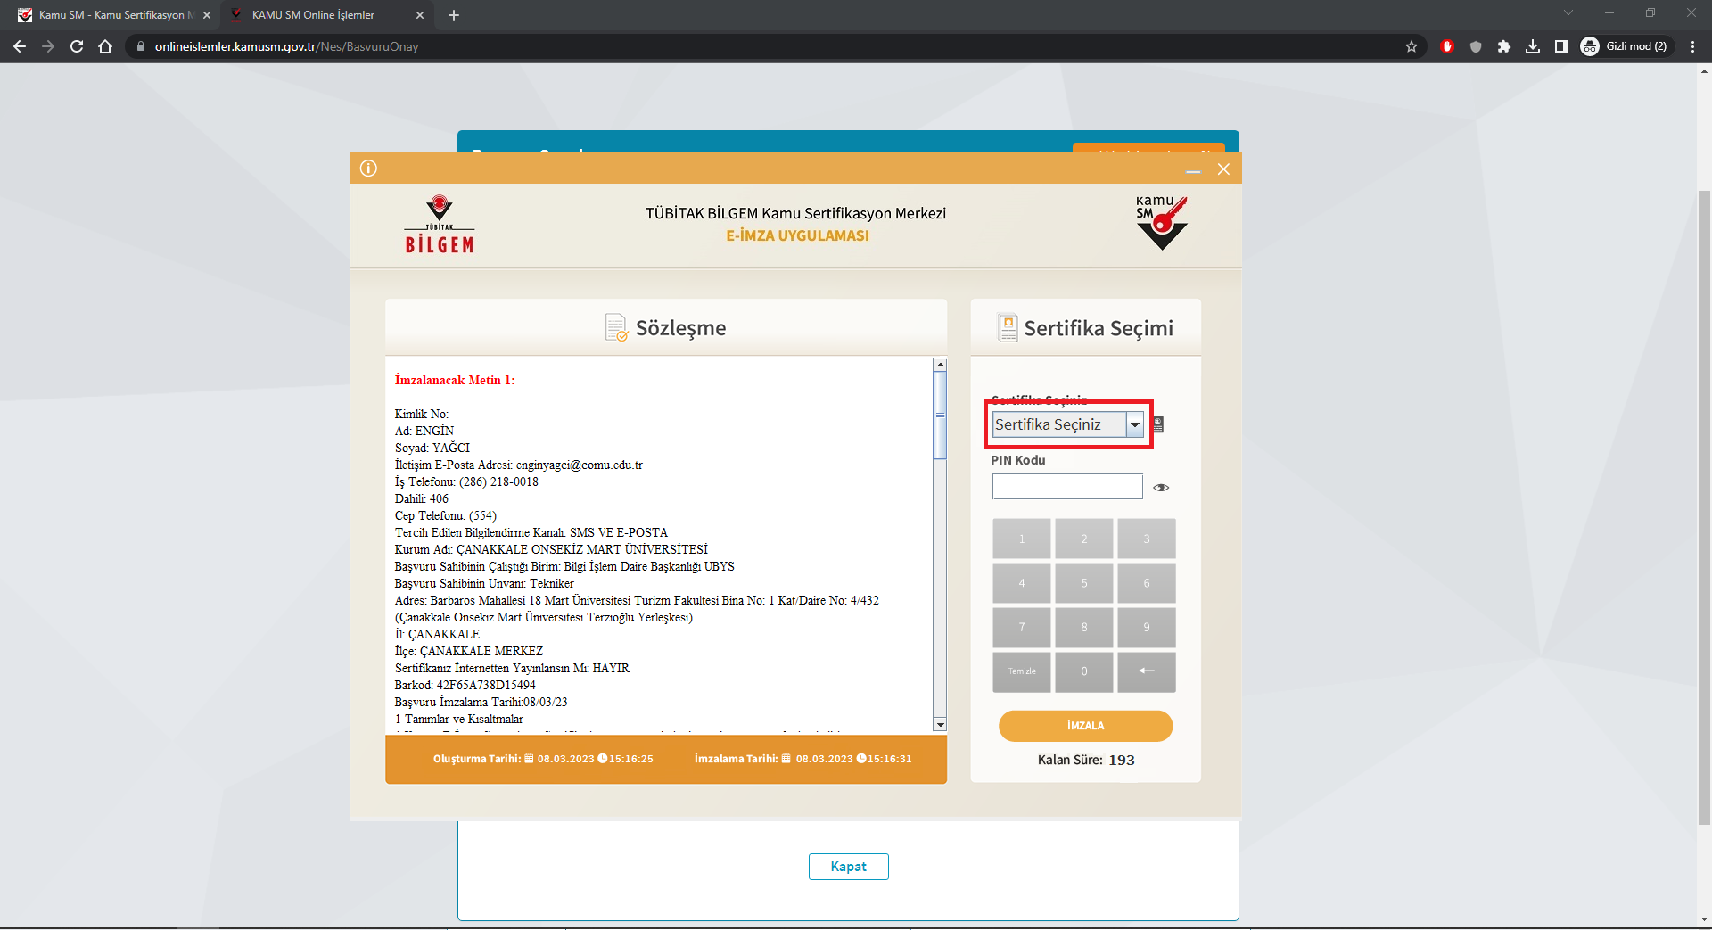Click the İMZALA sign button
1712x930 pixels.
[1085, 726]
